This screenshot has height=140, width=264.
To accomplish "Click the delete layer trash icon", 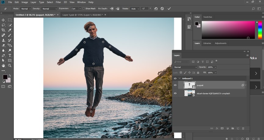I will 243,128.
